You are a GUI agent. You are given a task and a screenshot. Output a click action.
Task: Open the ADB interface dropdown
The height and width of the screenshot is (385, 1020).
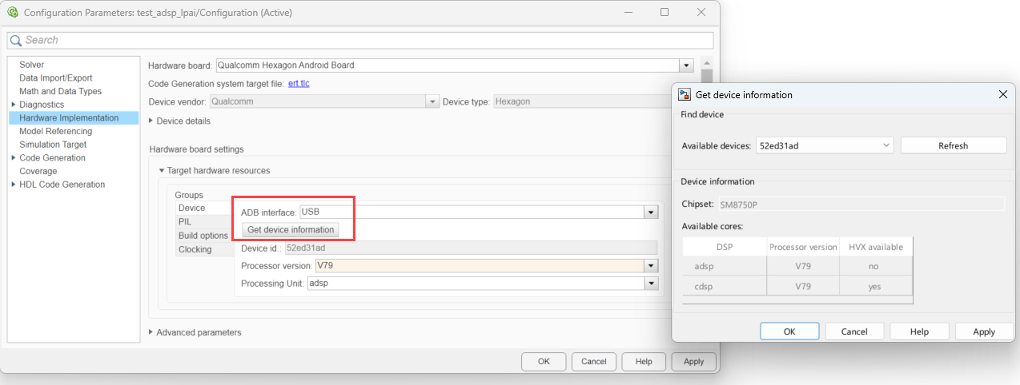coord(652,212)
